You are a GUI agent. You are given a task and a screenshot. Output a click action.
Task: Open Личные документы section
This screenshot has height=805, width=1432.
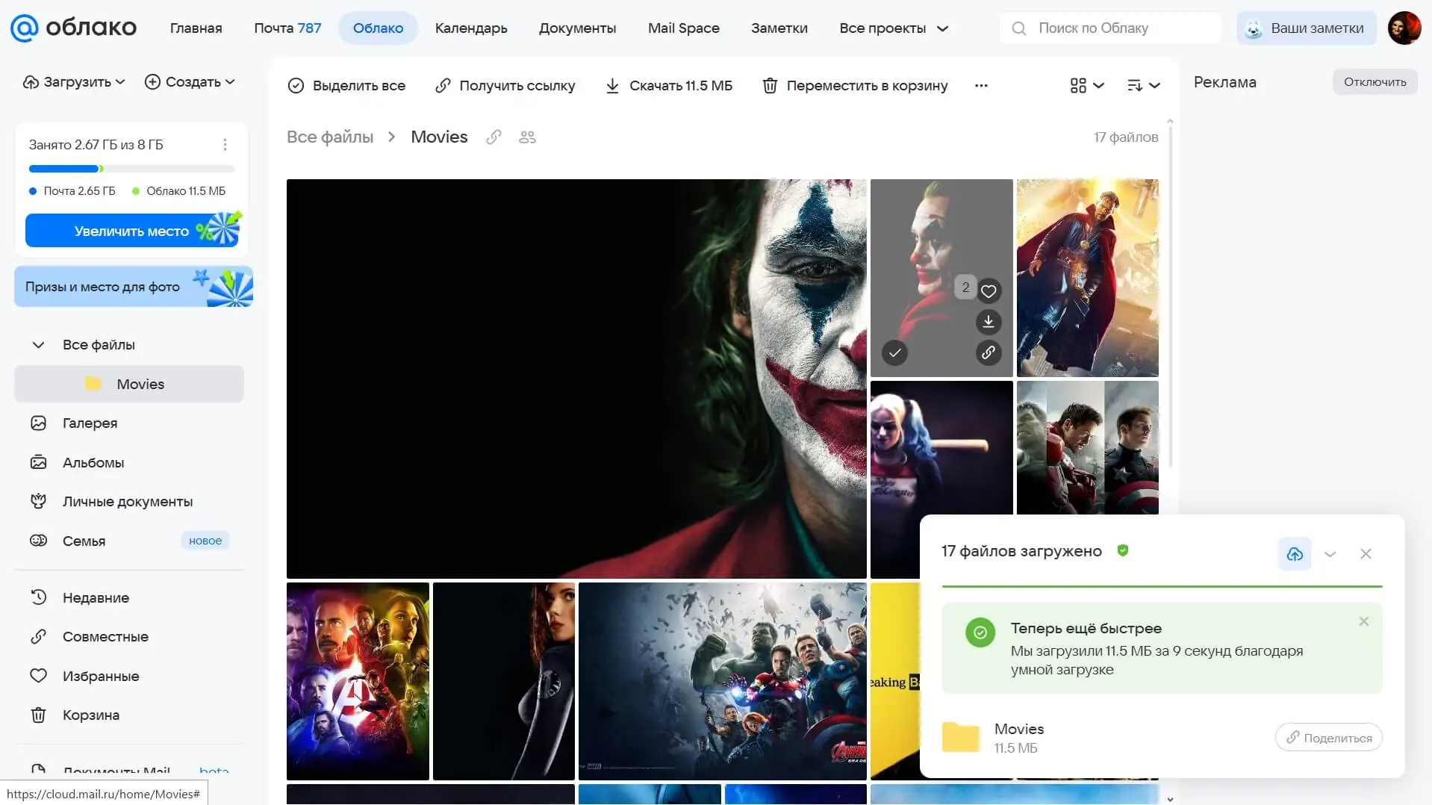pos(129,501)
